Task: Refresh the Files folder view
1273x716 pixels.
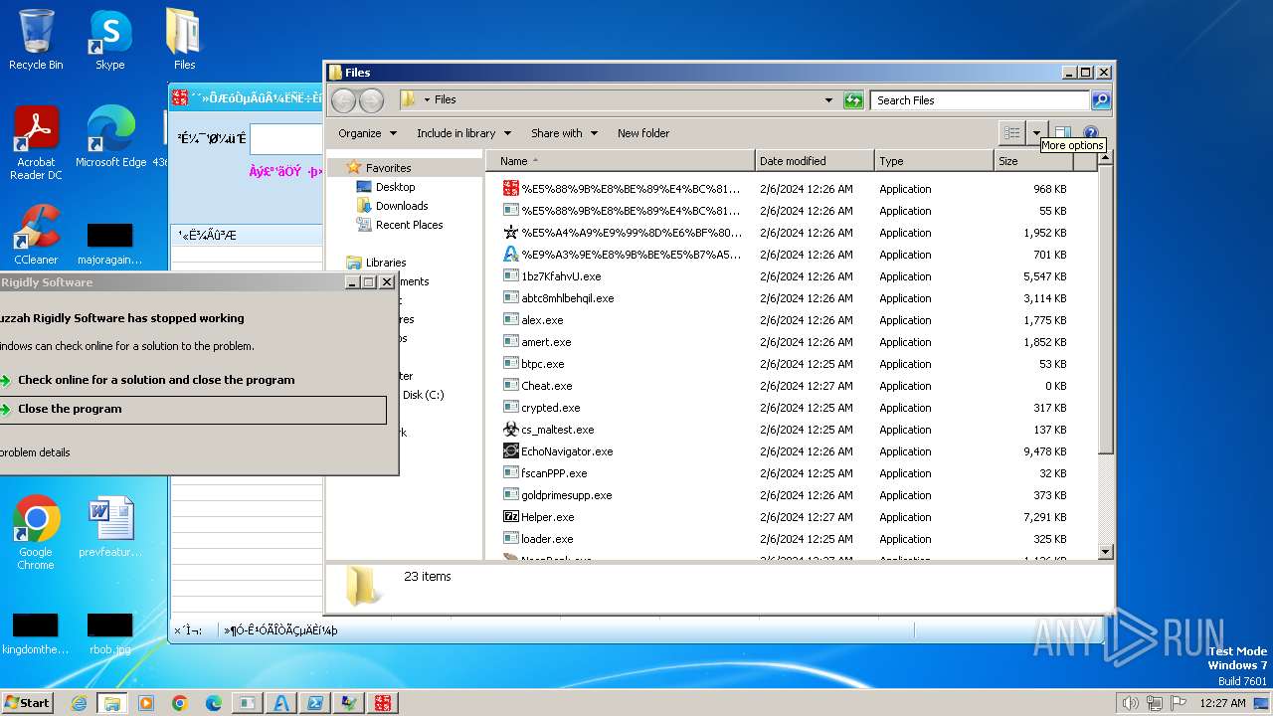Action: click(853, 99)
